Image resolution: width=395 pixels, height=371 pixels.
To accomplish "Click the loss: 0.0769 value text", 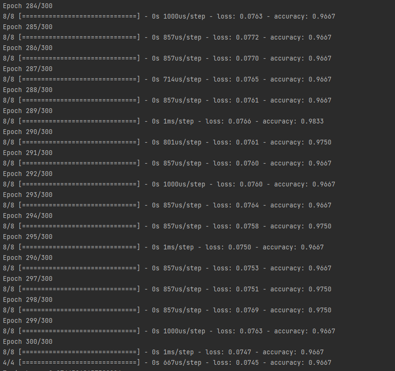I will (x=236, y=310).
